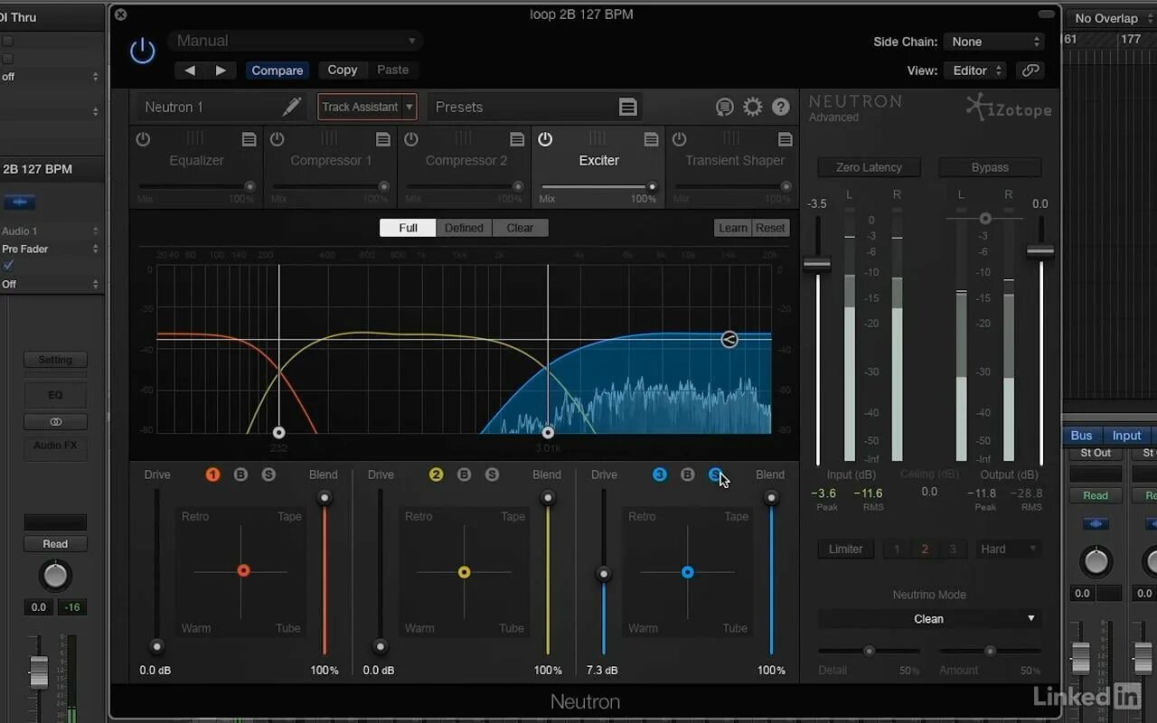Go to the next preset arrow
This screenshot has width=1157, height=723.
click(221, 70)
